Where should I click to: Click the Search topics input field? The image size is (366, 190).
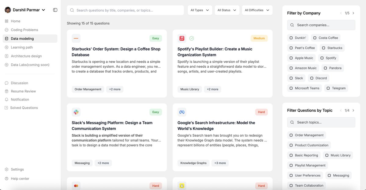(x=321, y=122)
